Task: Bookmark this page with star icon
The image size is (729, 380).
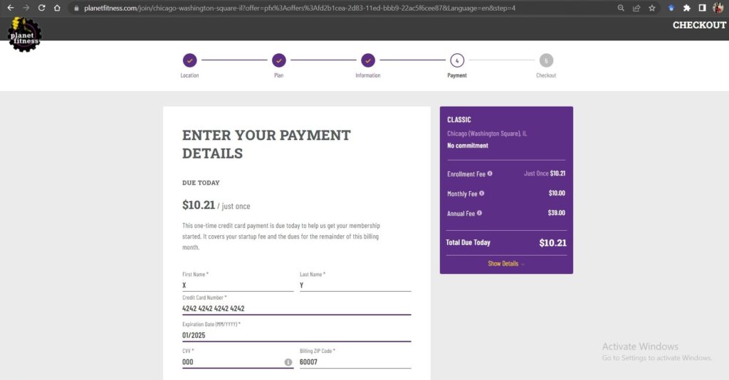Action: [x=652, y=8]
